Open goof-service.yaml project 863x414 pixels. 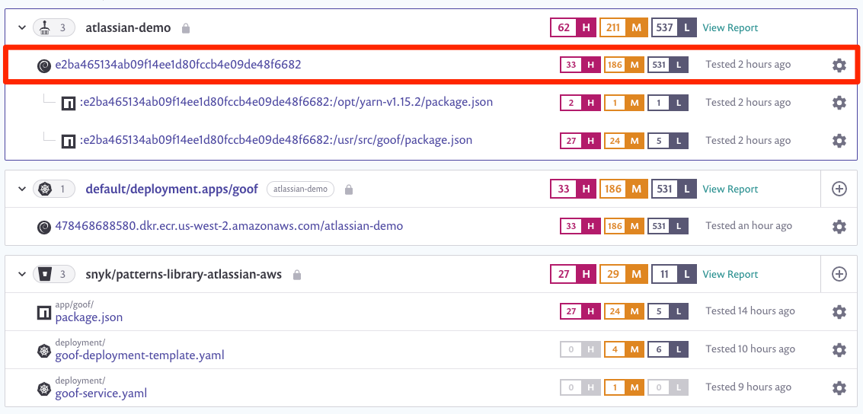101,393
